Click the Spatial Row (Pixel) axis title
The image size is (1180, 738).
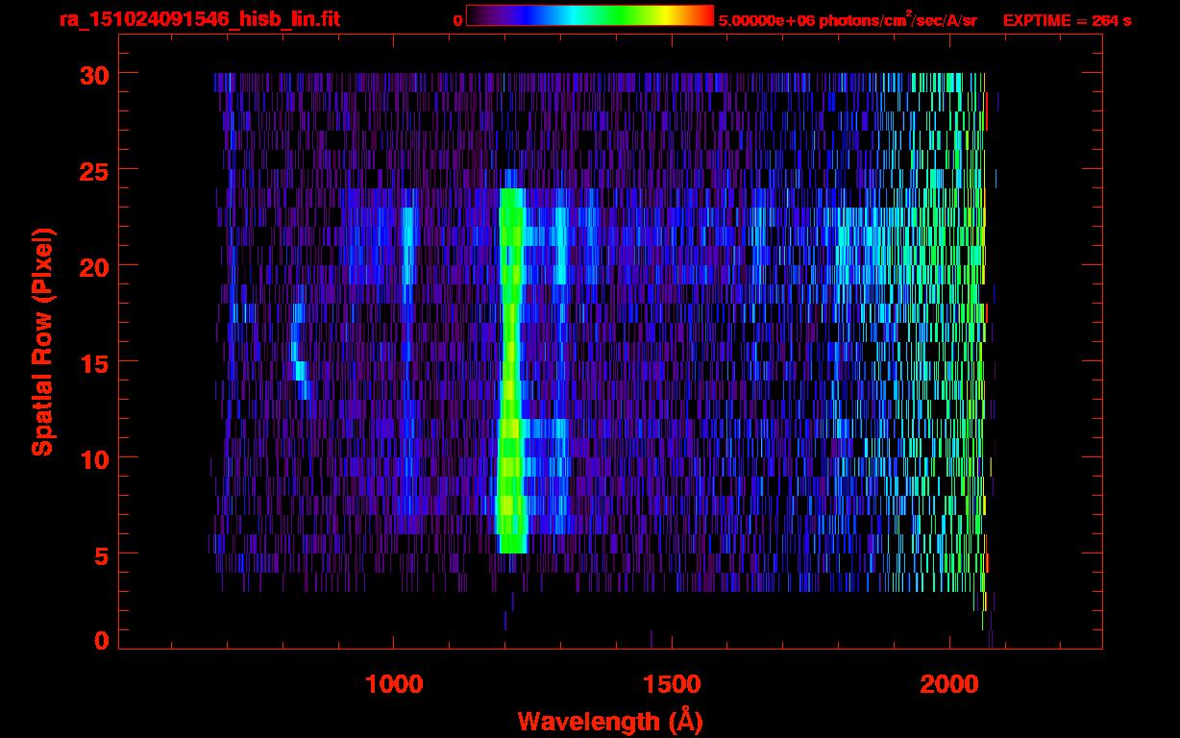tap(42, 342)
